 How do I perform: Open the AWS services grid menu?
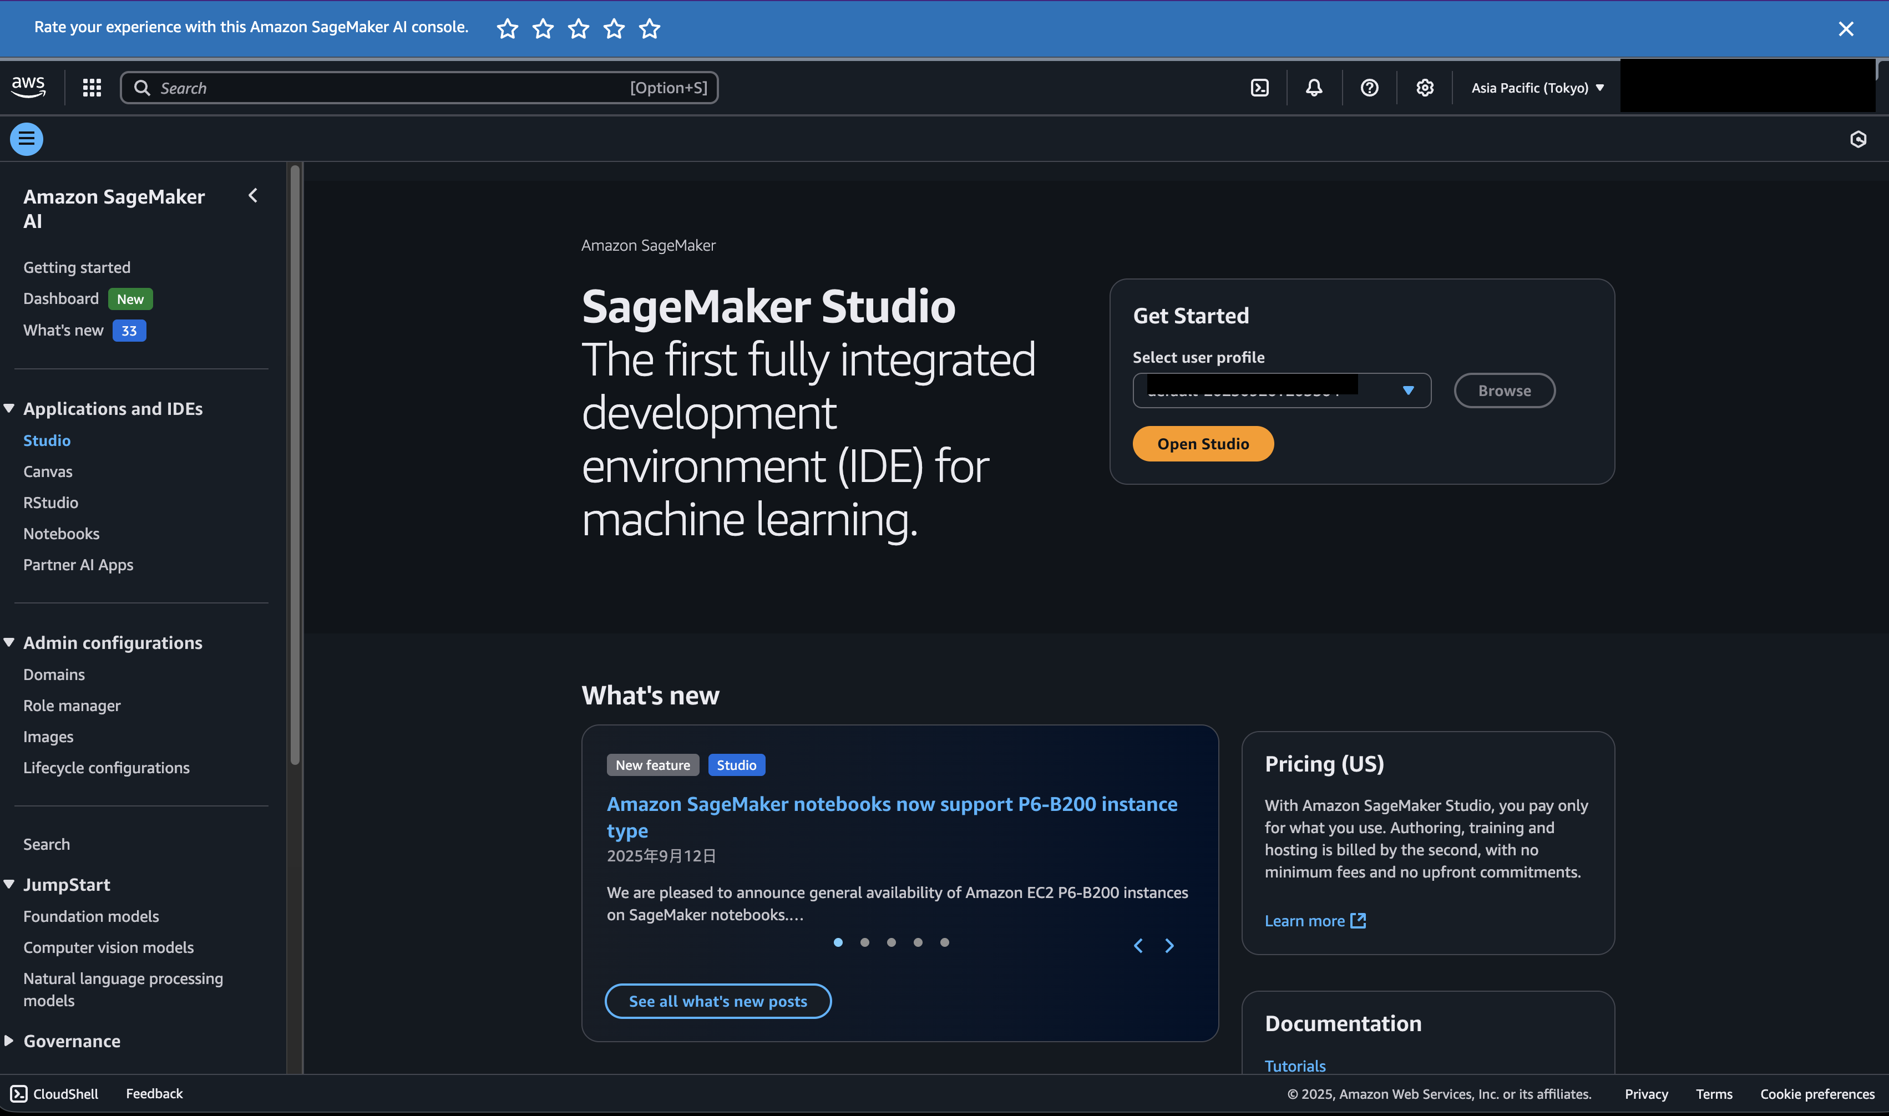(x=92, y=88)
